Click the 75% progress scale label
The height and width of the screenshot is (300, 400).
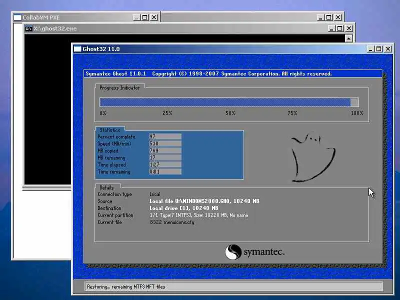pos(292,113)
